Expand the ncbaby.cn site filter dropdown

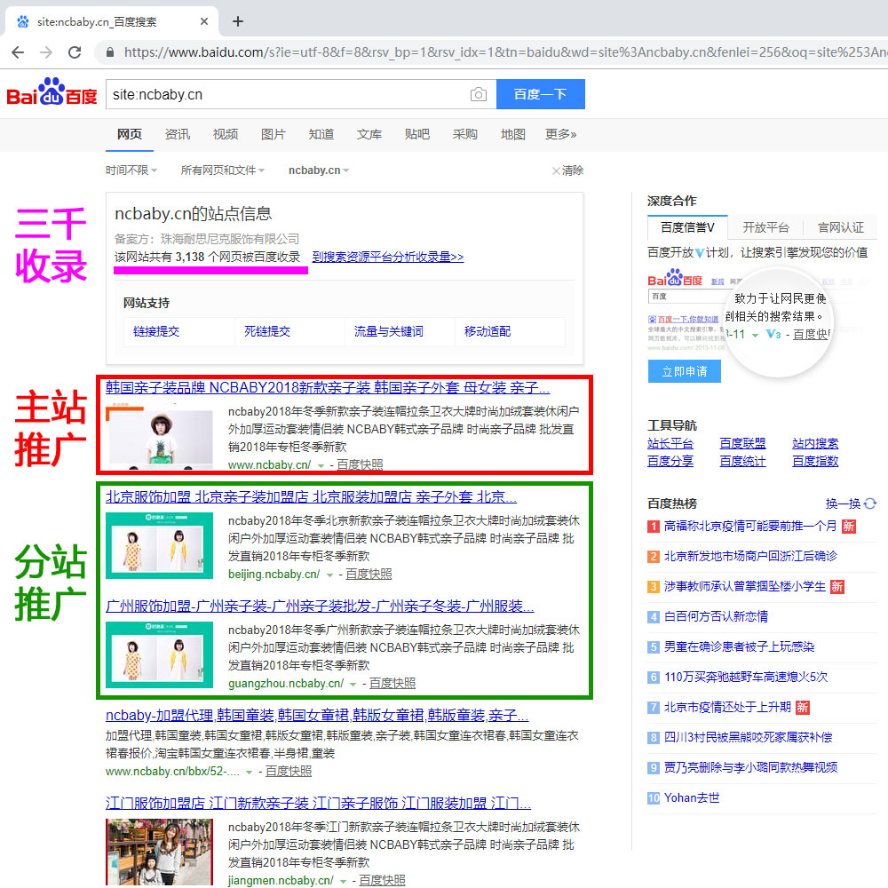coord(319,170)
